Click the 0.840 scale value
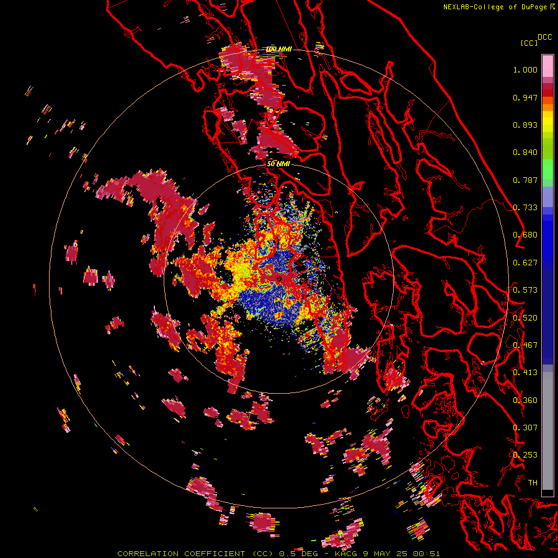 coord(525,153)
